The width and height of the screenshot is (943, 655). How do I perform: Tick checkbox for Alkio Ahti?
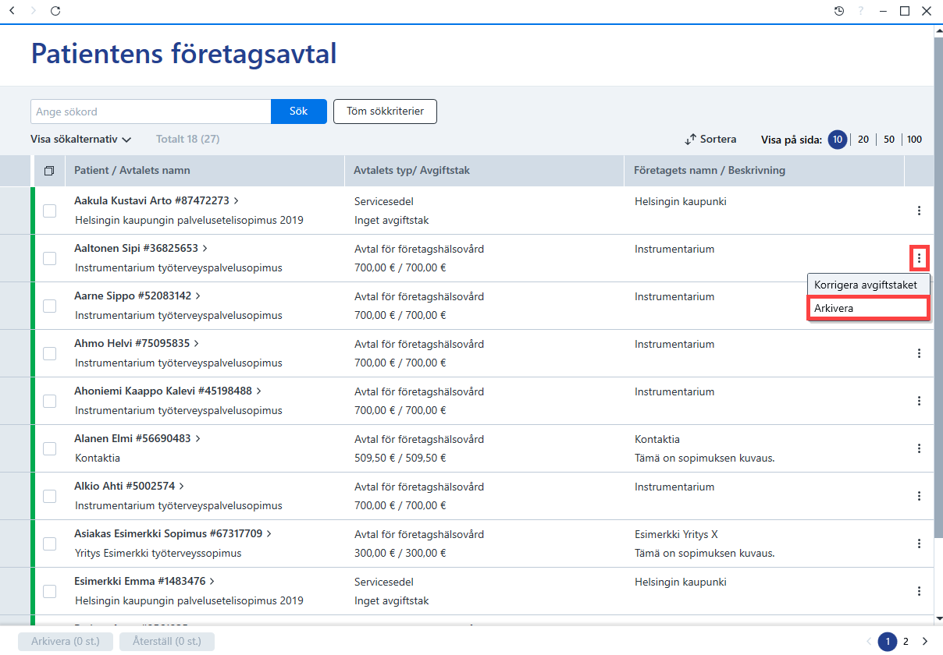[49, 496]
